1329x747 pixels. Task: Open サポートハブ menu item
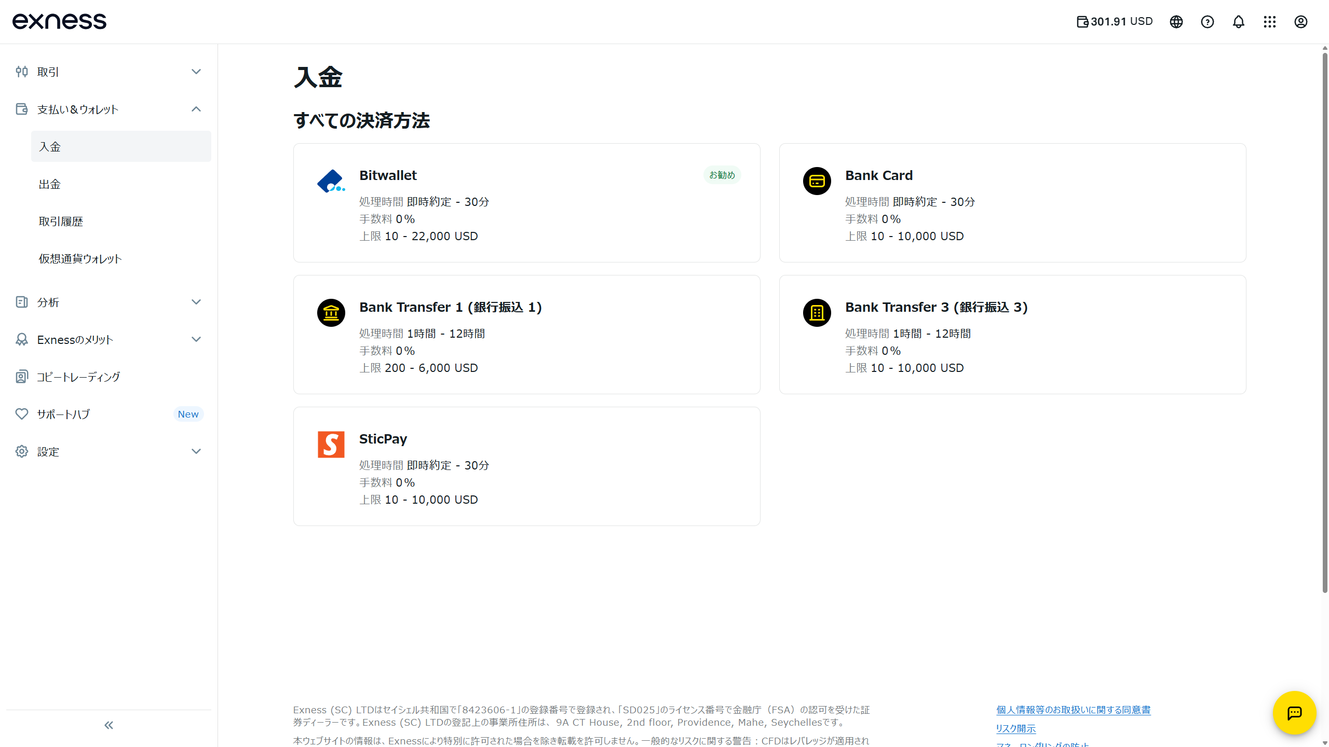109,414
